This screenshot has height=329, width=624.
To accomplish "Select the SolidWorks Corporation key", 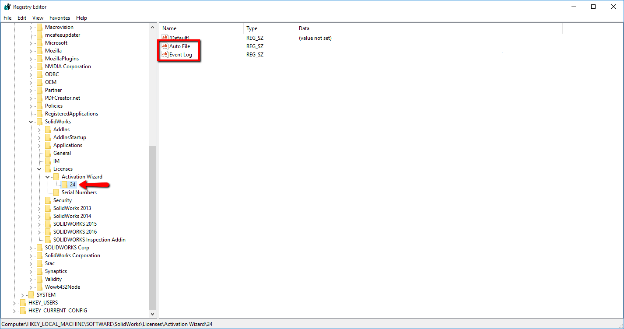I will pos(73,255).
